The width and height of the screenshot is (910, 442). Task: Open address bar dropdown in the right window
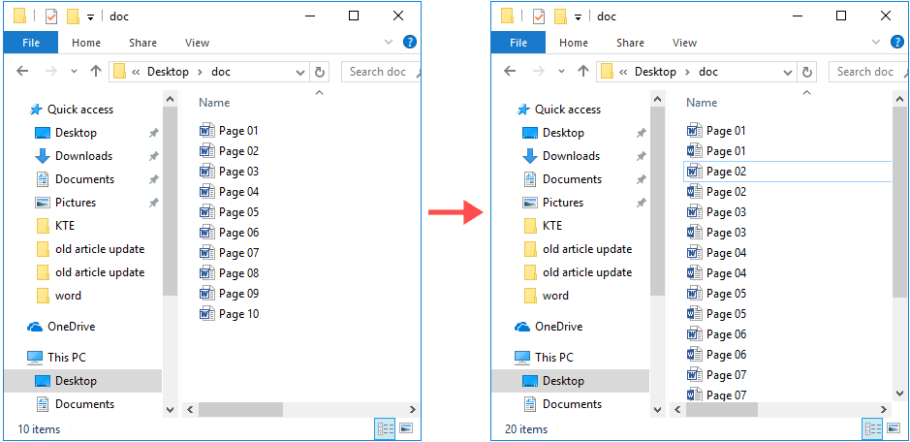(789, 72)
